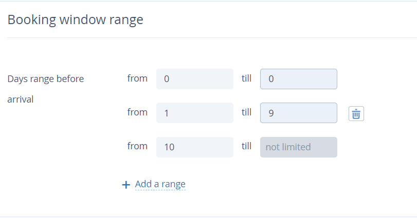
Task: Click the till field containing 9
Action: [x=298, y=113]
